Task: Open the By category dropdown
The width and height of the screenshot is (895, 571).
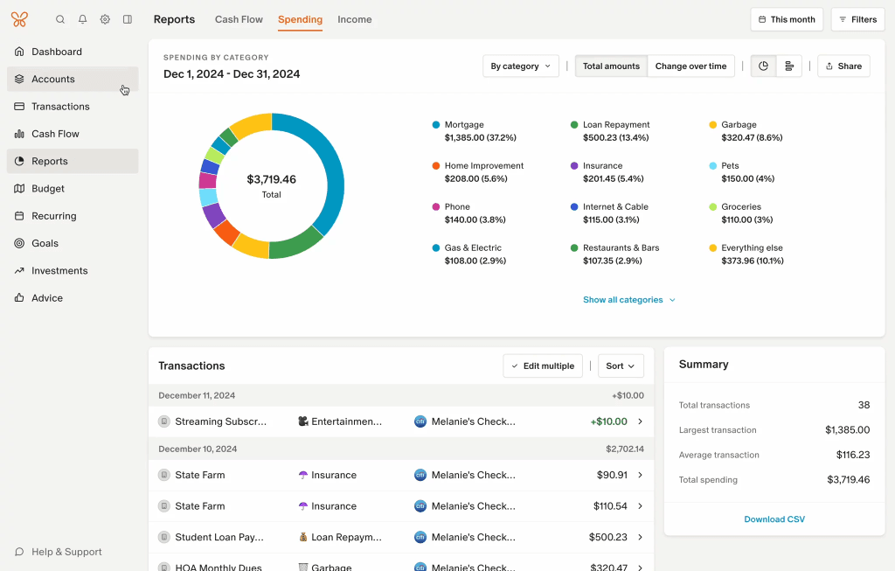Action: (x=521, y=66)
